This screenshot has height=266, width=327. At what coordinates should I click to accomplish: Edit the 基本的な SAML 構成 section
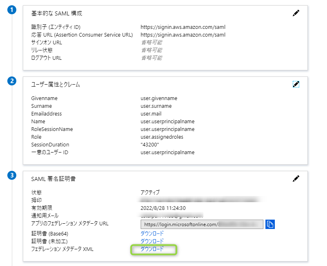click(x=296, y=13)
